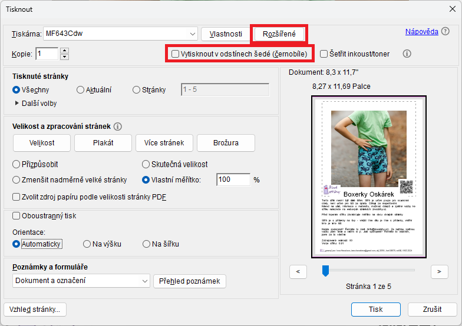Toggle Šetřit inkoust/toner checkbox
Viewport: 462px width, 326px height.
[x=324, y=54]
